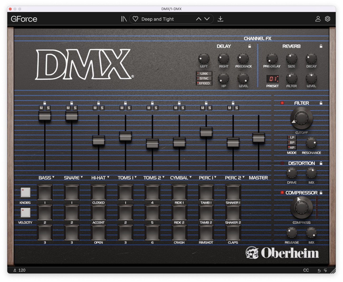The width and height of the screenshot is (343, 282).
Task: Expand the SNARE channel dropdown arrow
Action: pos(82,177)
